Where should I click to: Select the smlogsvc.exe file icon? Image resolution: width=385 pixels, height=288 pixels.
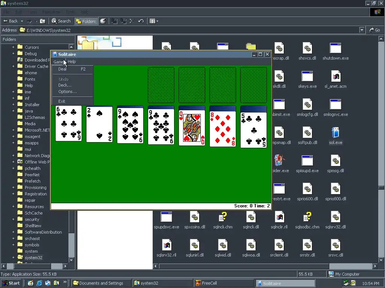pyautogui.click(x=335, y=104)
